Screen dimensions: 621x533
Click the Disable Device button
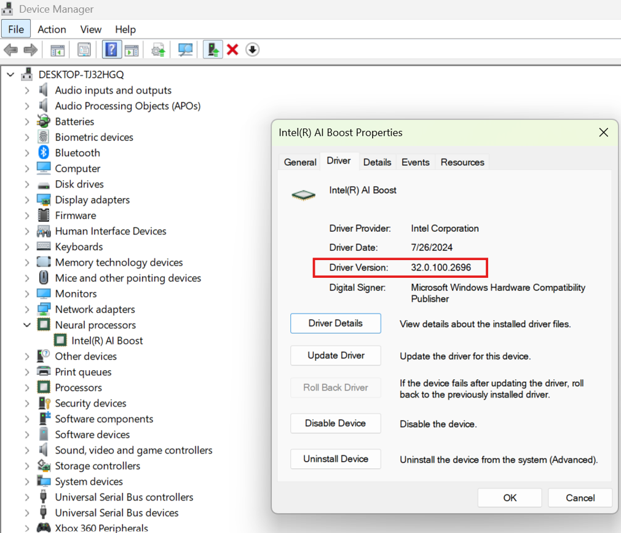pos(336,423)
